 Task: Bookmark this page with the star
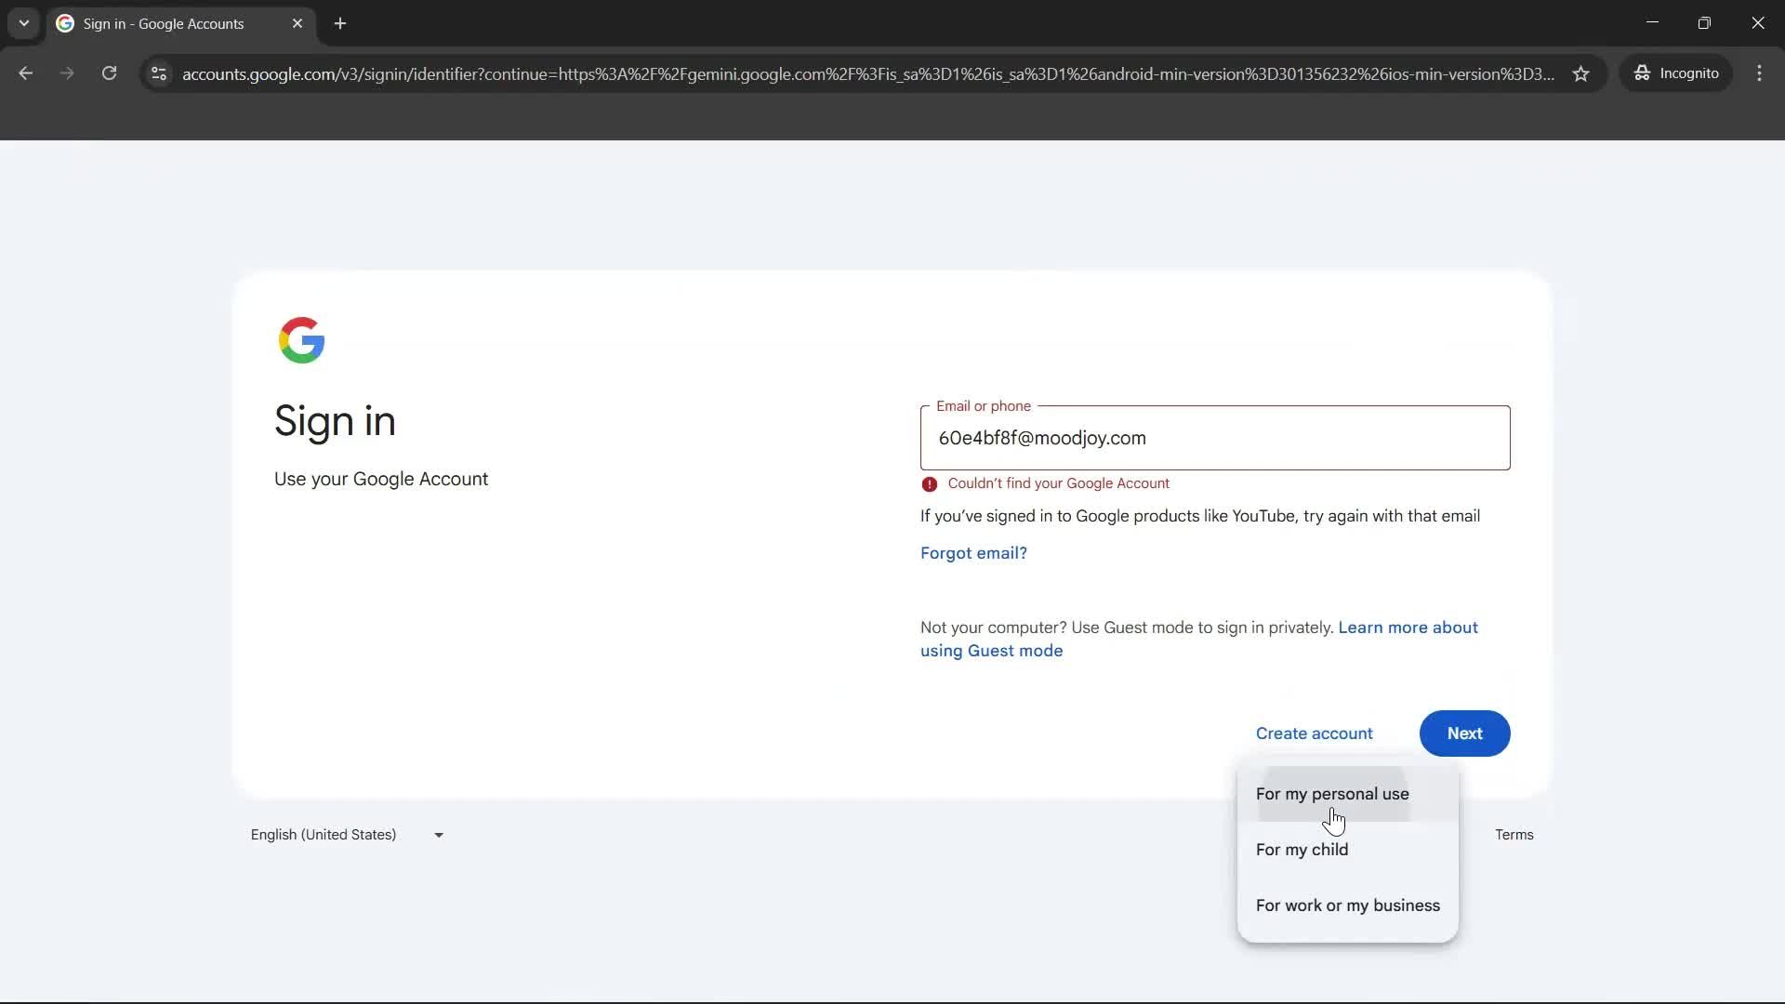(1581, 73)
